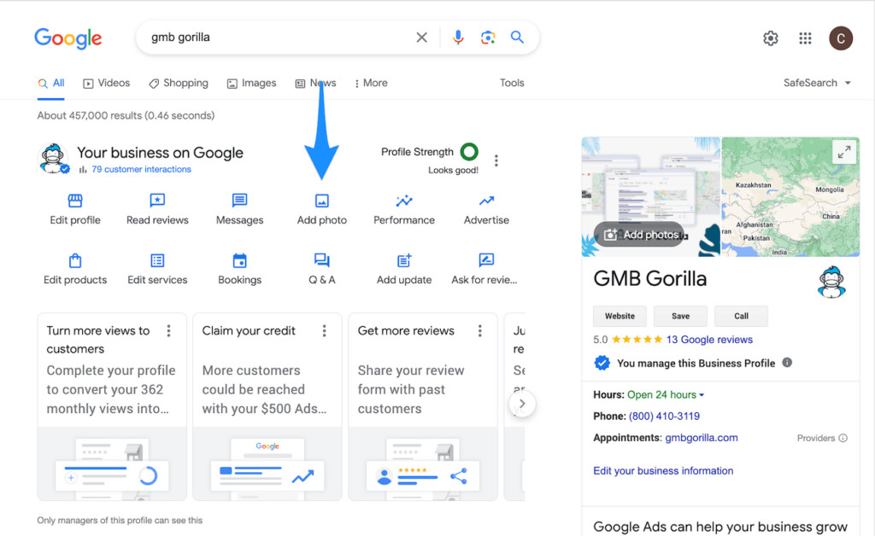Choose the Add update icon
The image size is (875, 536).
(x=404, y=260)
